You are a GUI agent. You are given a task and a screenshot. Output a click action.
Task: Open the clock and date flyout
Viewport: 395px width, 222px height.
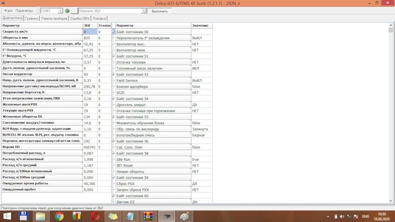click(x=382, y=217)
